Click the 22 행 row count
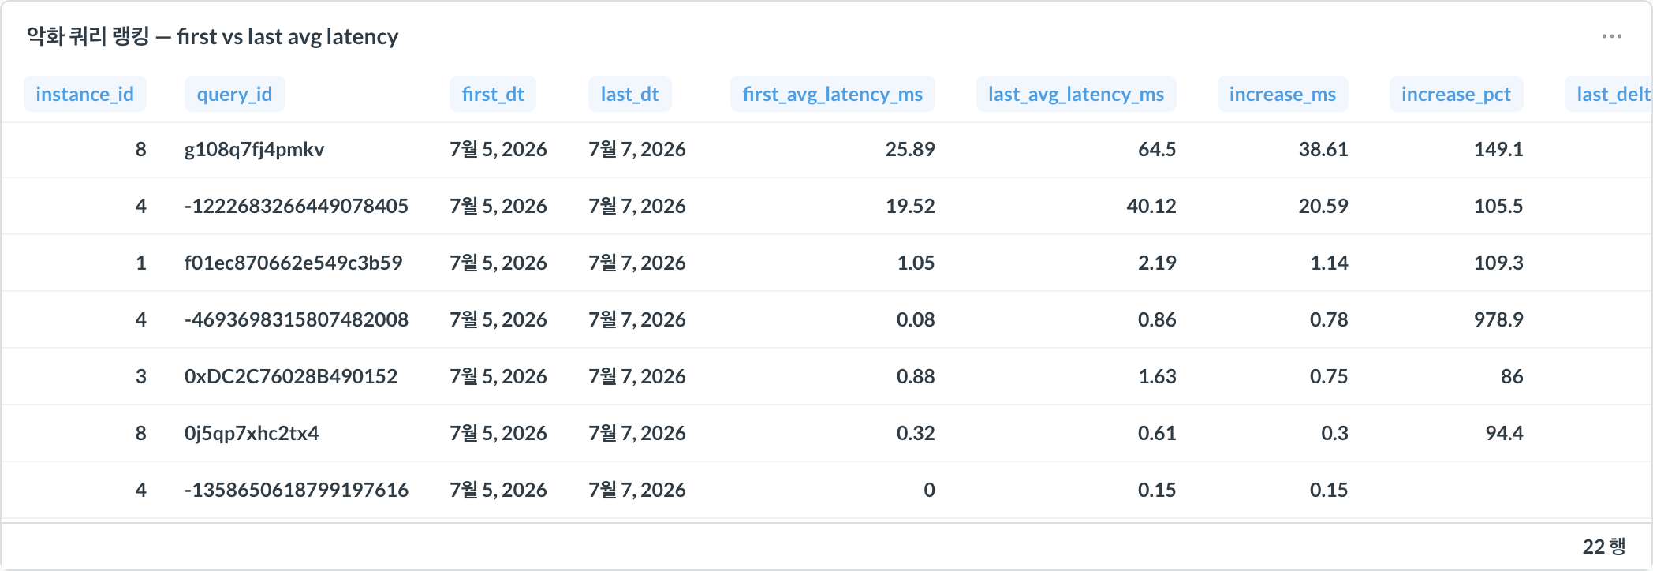The image size is (1653, 571). (x=1604, y=546)
